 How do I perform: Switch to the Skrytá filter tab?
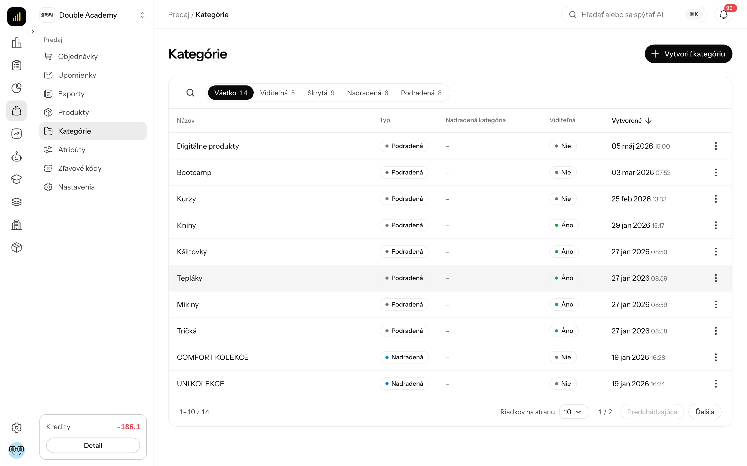click(321, 93)
